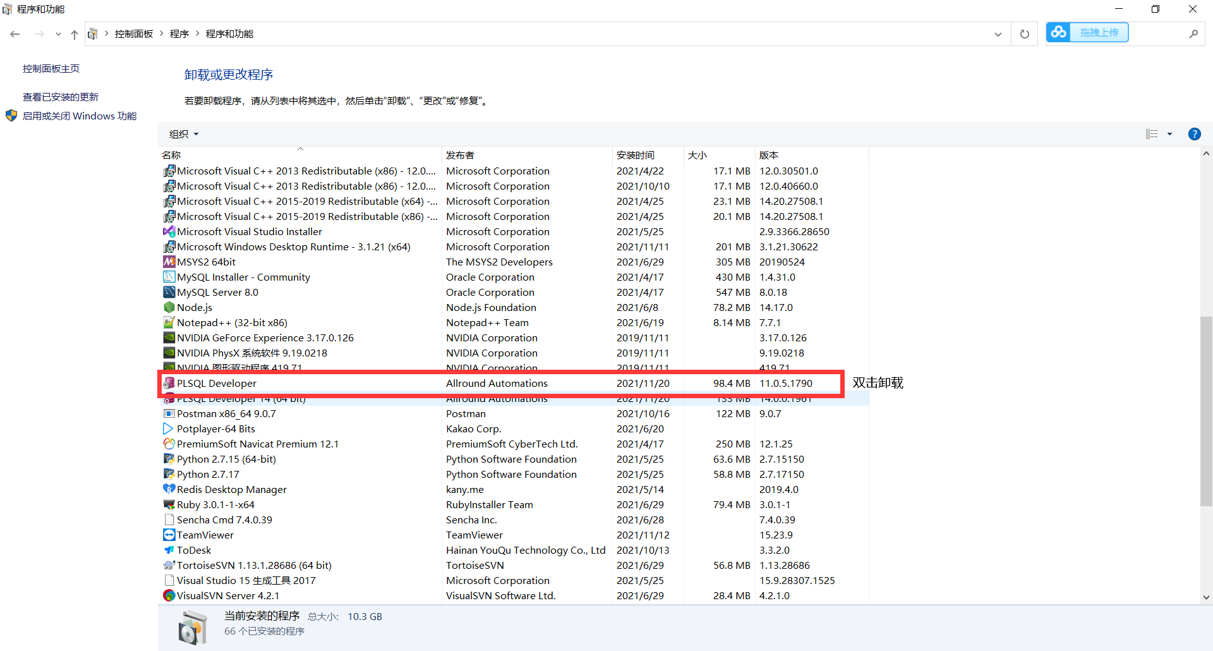The image size is (1213, 651).
Task: Select TeamViewer program icon
Action: (169, 535)
